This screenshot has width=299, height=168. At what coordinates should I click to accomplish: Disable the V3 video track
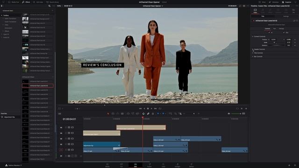(72, 139)
